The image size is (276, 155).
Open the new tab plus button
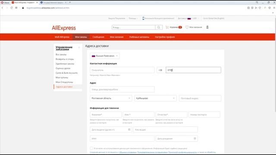pos(70,3)
